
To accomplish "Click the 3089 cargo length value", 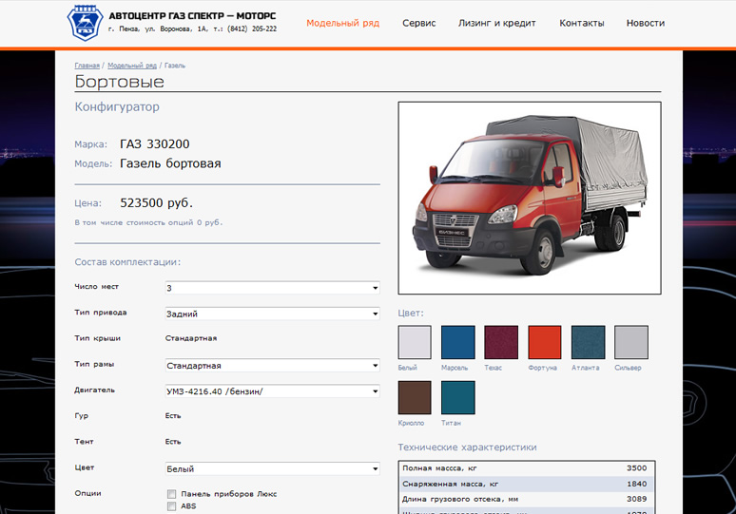I will (x=636, y=499).
